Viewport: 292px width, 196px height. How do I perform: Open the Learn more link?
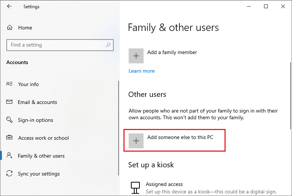142,71
